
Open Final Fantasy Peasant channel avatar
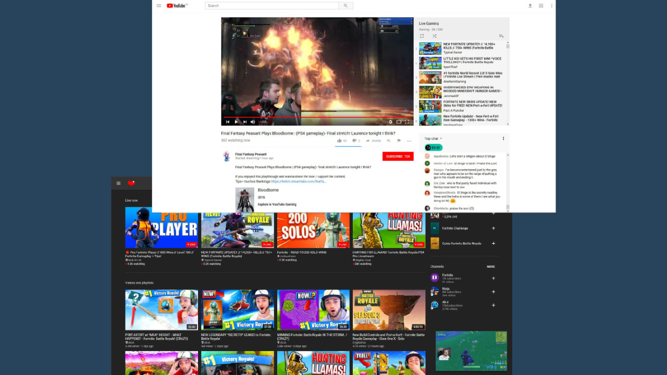pos(226,156)
